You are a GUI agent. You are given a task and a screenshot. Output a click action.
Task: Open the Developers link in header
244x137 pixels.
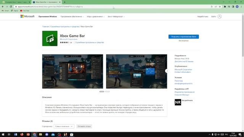coord(202,17)
